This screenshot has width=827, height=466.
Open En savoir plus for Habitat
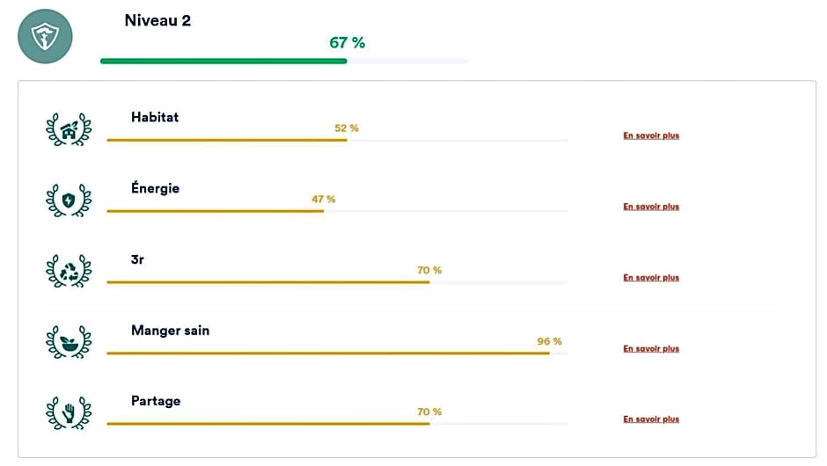(651, 136)
